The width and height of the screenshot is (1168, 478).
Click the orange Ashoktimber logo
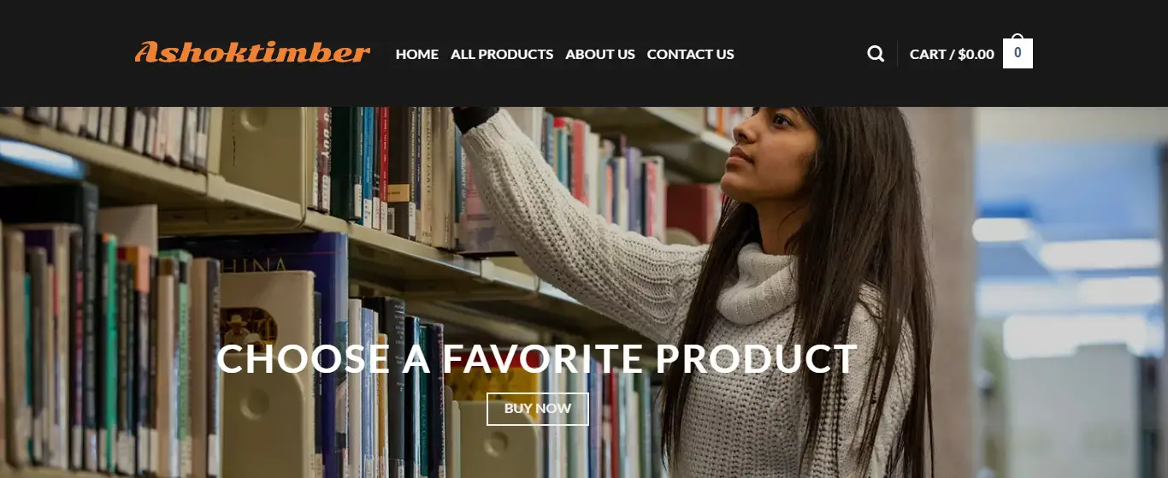click(252, 52)
